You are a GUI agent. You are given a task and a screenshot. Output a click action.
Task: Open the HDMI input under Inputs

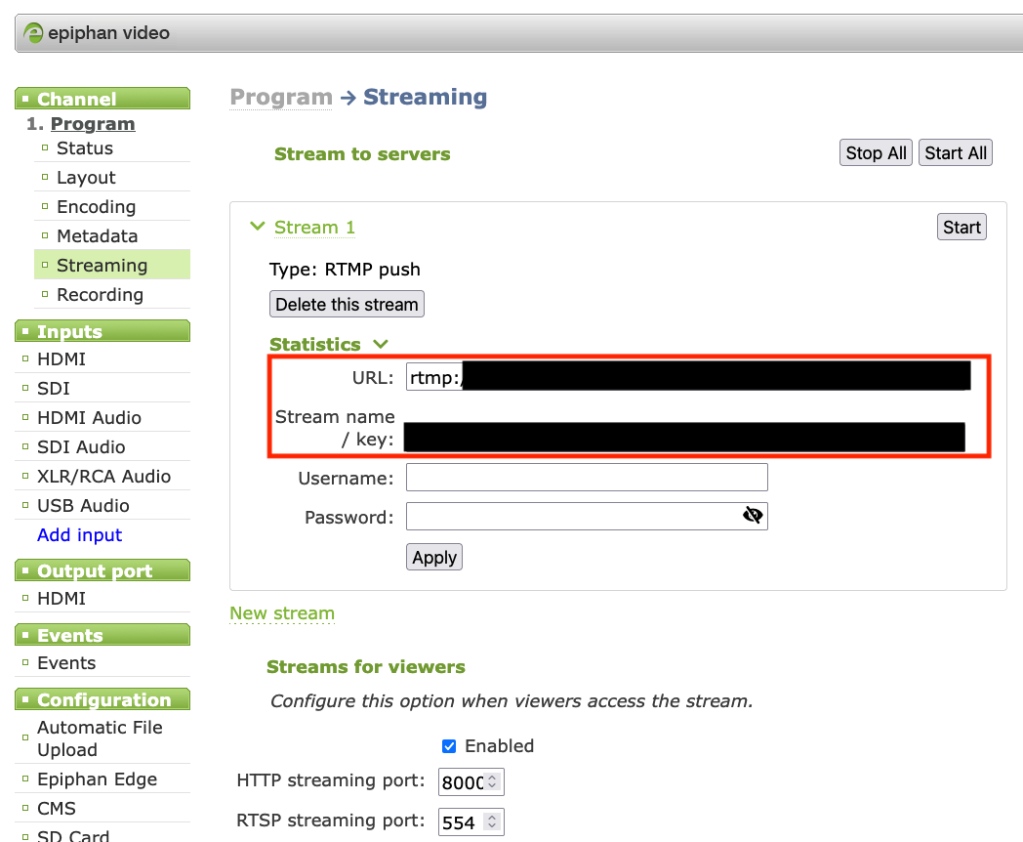click(x=61, y=359)
